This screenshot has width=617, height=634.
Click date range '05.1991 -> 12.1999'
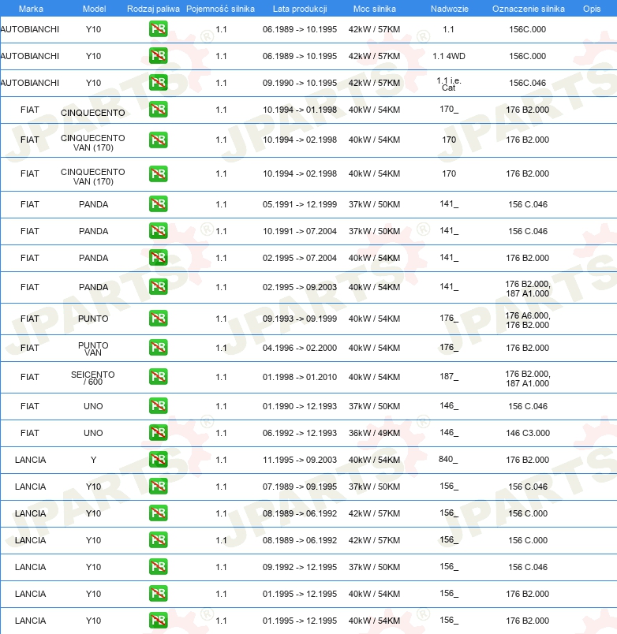pos(299,204)
